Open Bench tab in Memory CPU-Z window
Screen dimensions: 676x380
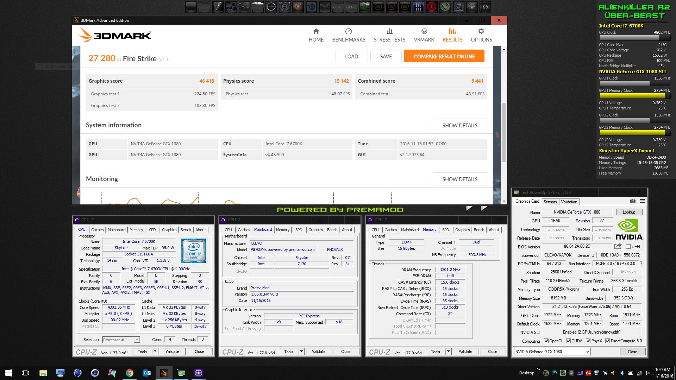pyautogui.click(x=479, y=230)
